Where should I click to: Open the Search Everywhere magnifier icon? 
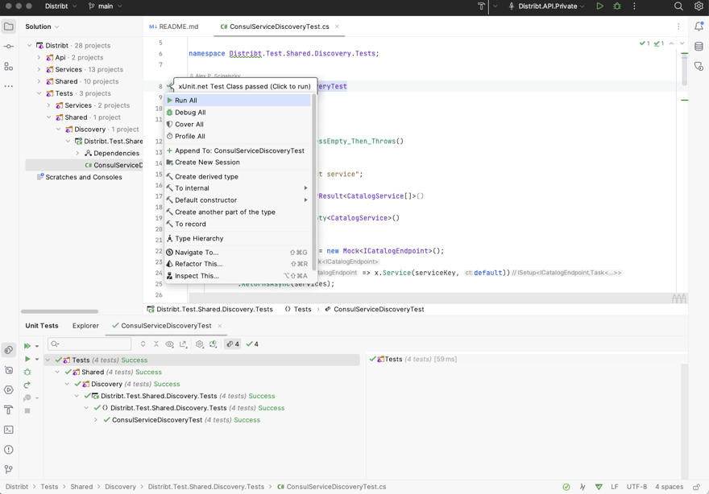678,6
